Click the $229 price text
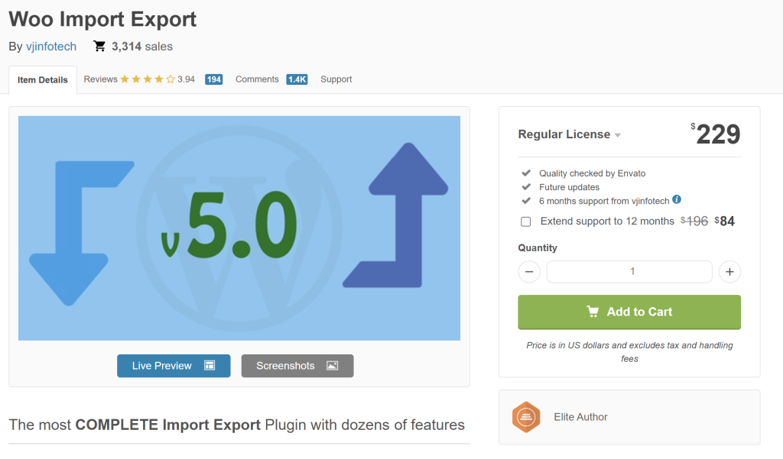The width and height of the screenshot is (783, 459). pyautogui.click(x=716, y=134)
